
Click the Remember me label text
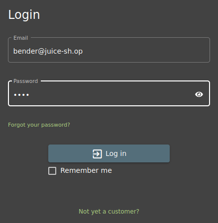pos(86,170)
